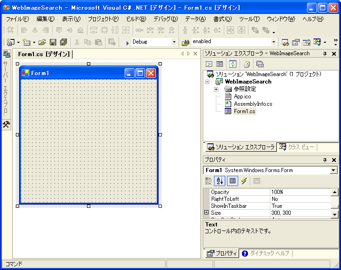
Task: Click Show All Files in Solution Explorer
Action: [x=247, y=64]
